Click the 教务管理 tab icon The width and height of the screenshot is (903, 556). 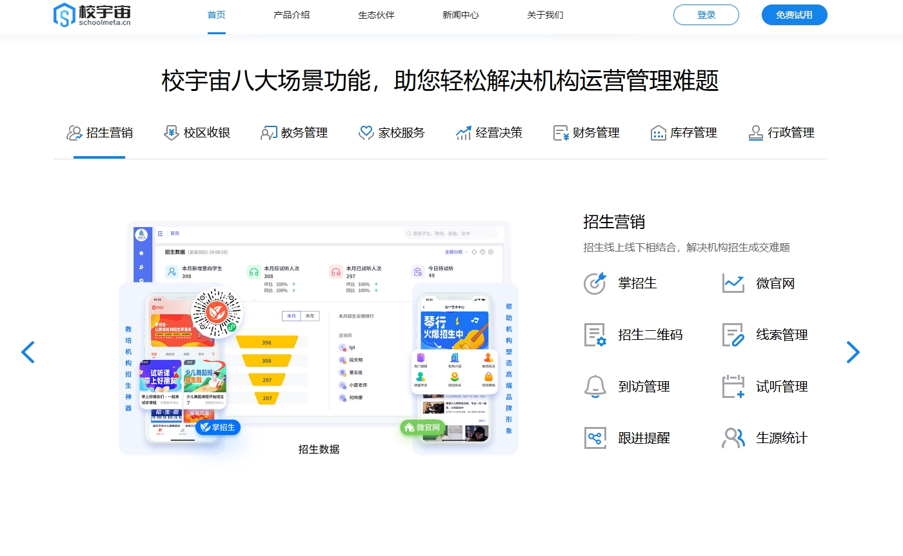pos(268,133)
